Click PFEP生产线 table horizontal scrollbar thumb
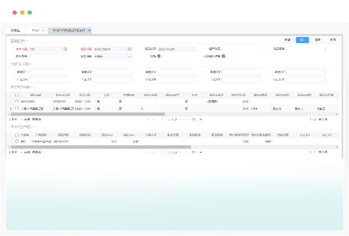The image size is (349, 236). (x=101, y=147)
